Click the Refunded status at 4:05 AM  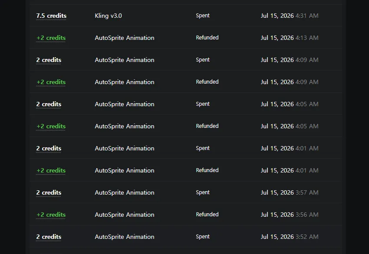tap(207, 126)
